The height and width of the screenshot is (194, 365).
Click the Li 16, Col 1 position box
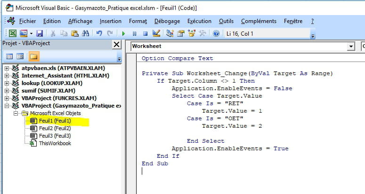click(267, 34)
